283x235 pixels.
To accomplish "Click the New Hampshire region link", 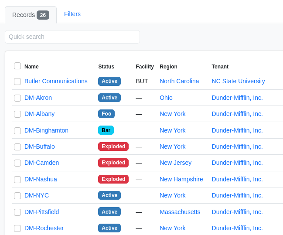I will pos(181,179).
